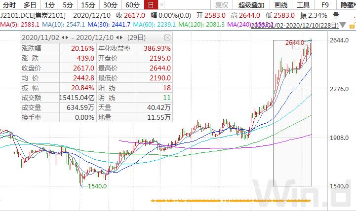Click the 年化收益率 value 386.93%

(157, 48)
